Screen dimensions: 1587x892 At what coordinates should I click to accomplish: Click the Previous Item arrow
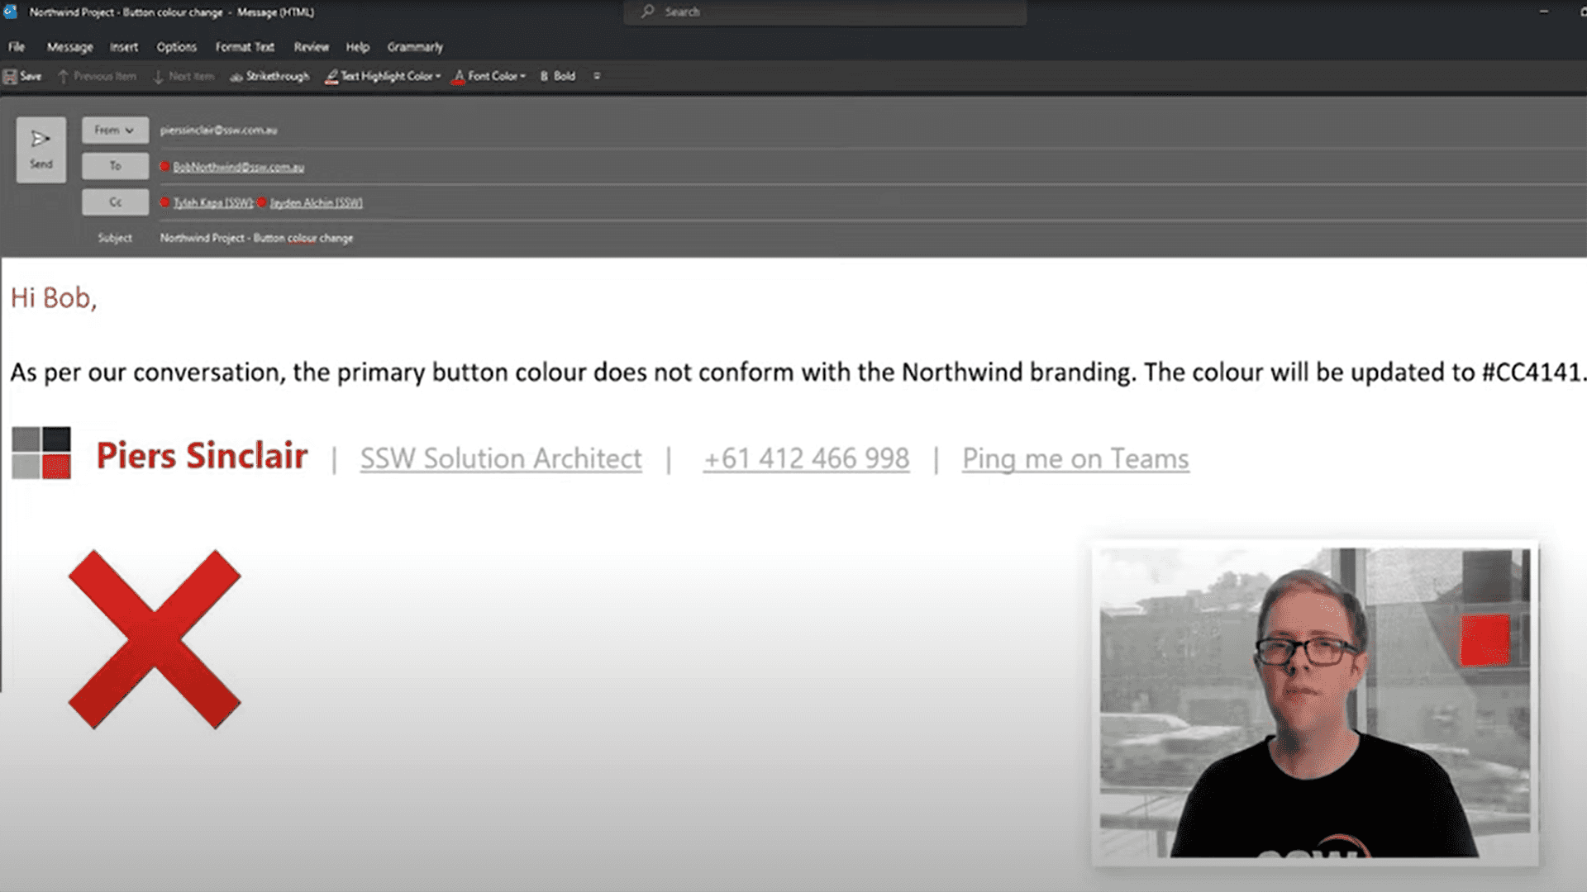pyautogui.click(x=63, y=76)
